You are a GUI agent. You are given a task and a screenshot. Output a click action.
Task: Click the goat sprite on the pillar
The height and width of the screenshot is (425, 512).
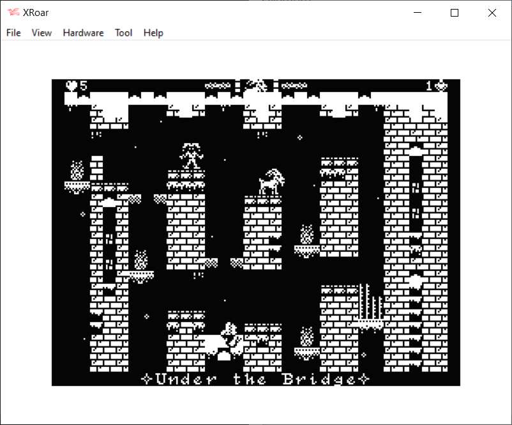[x=271, y=183]
